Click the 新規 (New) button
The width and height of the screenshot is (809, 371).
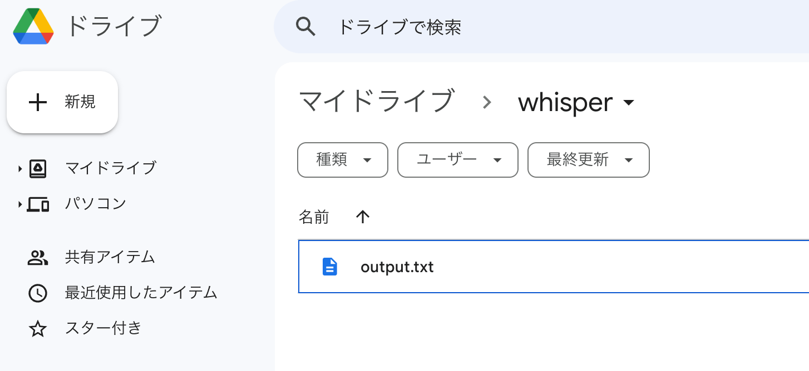coord(62,102)
